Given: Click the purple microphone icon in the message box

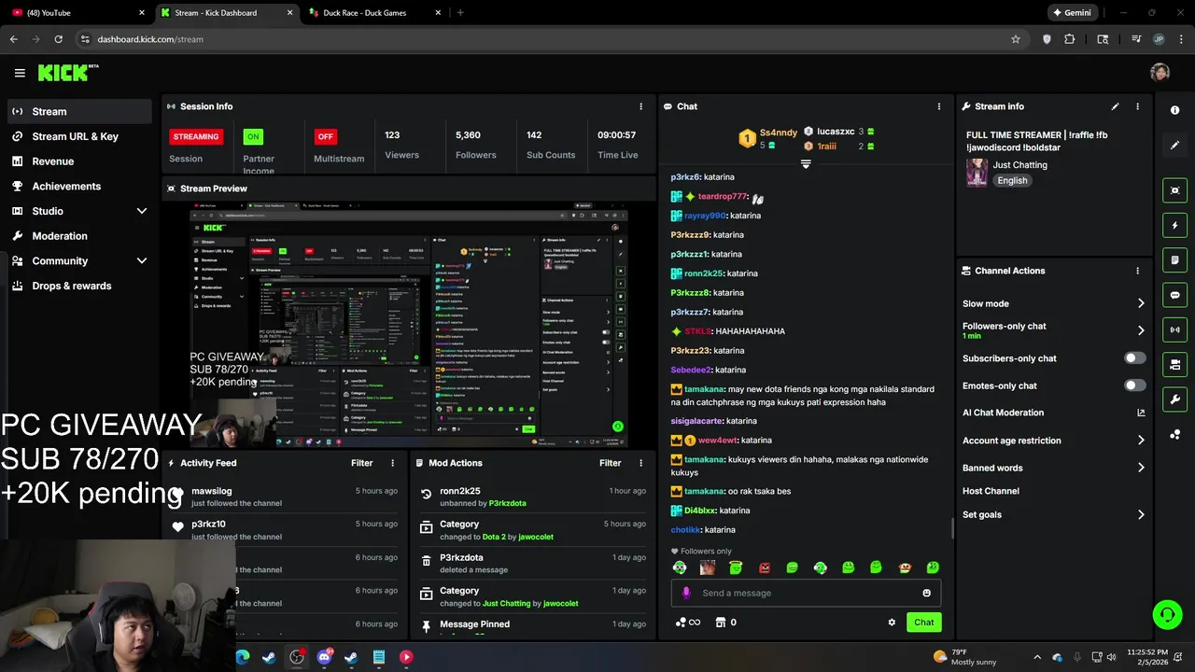Looking at the screenshot, I should point(686,593).
